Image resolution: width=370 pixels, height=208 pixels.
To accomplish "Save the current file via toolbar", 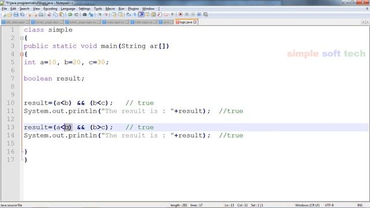I will [16, 14].
